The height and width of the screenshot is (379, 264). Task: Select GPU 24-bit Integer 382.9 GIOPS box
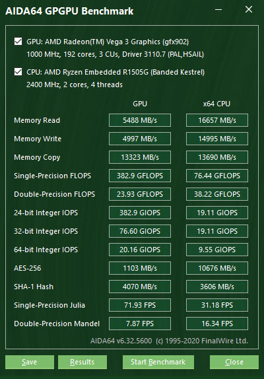(x=140, y=213)
